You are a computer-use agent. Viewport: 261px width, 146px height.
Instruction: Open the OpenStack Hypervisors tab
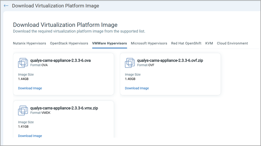click(69, 43)
